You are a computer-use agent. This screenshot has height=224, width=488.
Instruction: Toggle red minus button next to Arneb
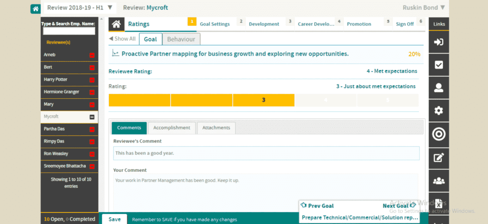point(92,55)
